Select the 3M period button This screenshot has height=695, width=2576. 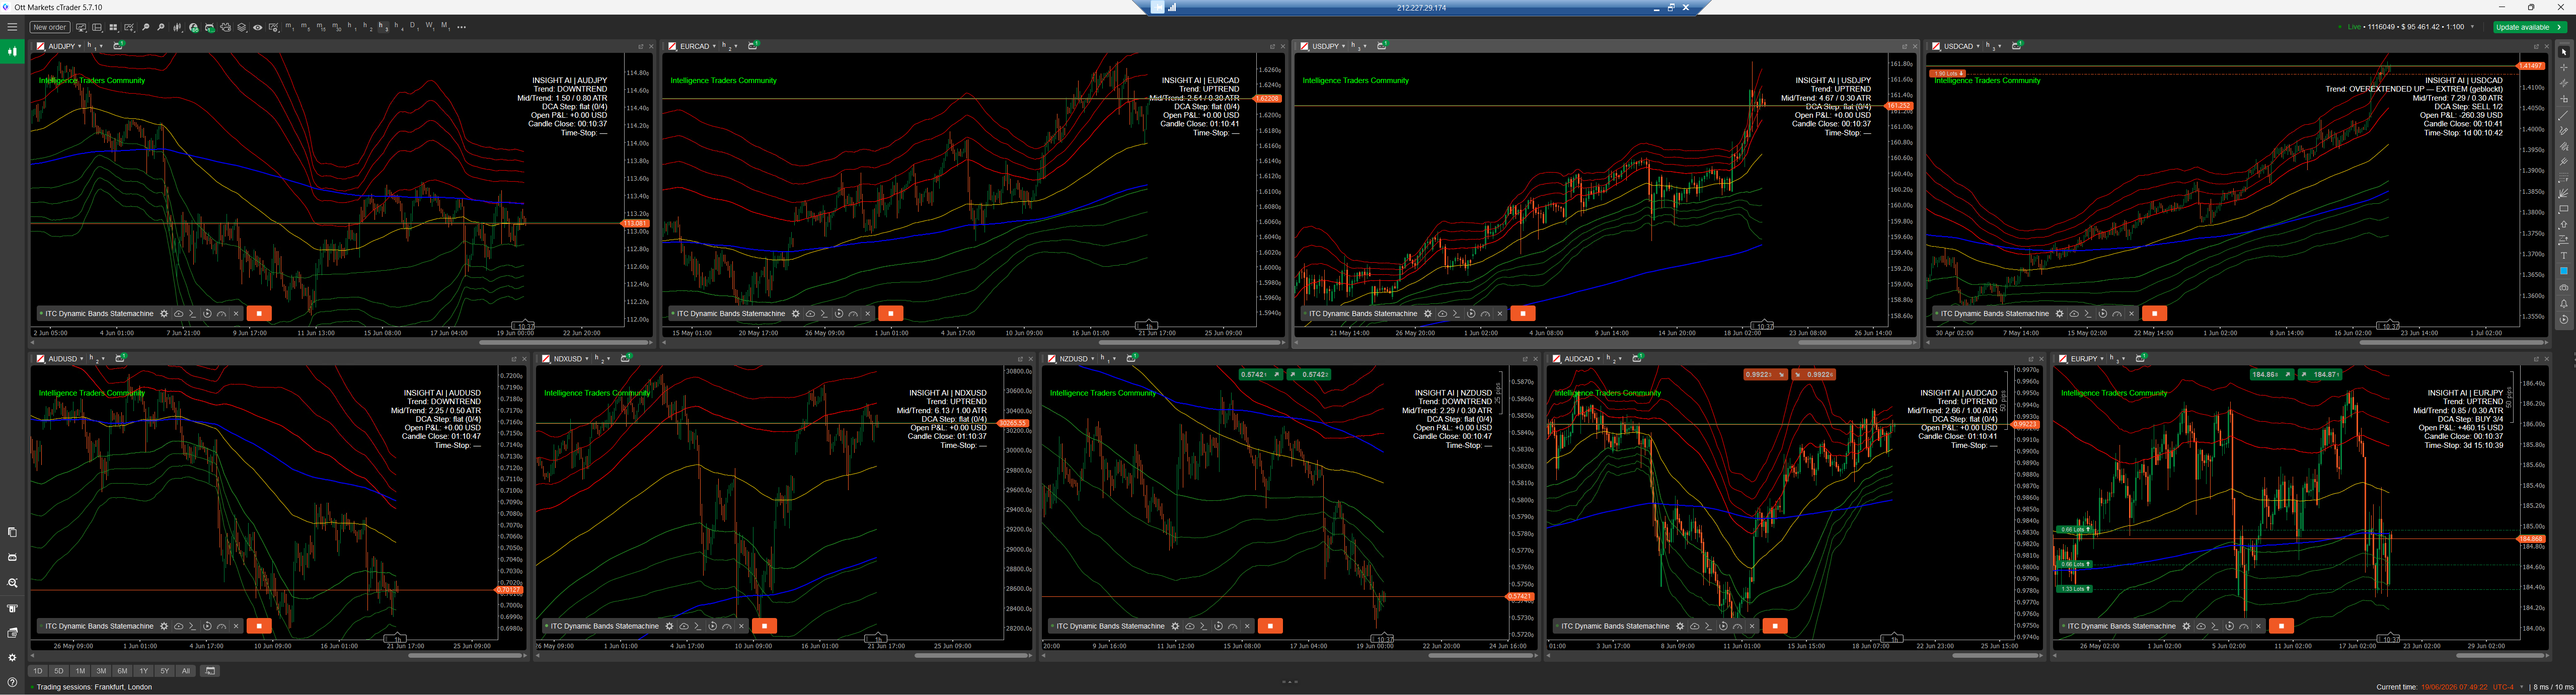pos(101,671)
